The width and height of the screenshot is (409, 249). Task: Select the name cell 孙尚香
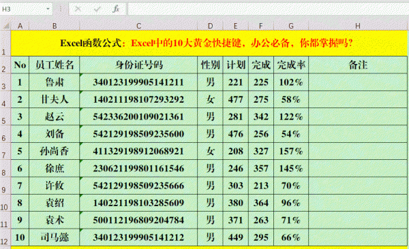tap(55, 151)
